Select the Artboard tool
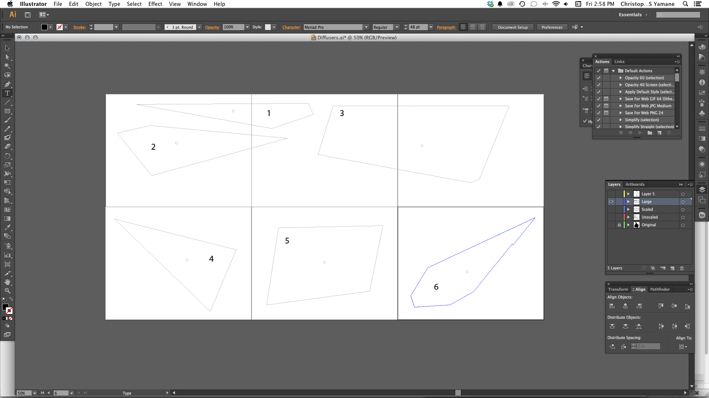This screenshot has width=709, height=398. click(7, 264)
